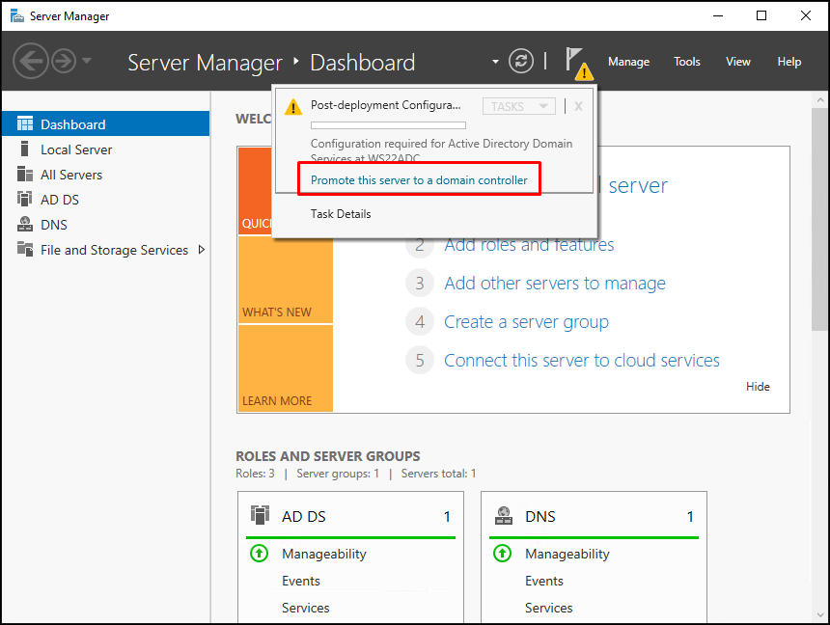830x625 pixels.
Task: Open Task Details
Action: click(x=341, y=214)
